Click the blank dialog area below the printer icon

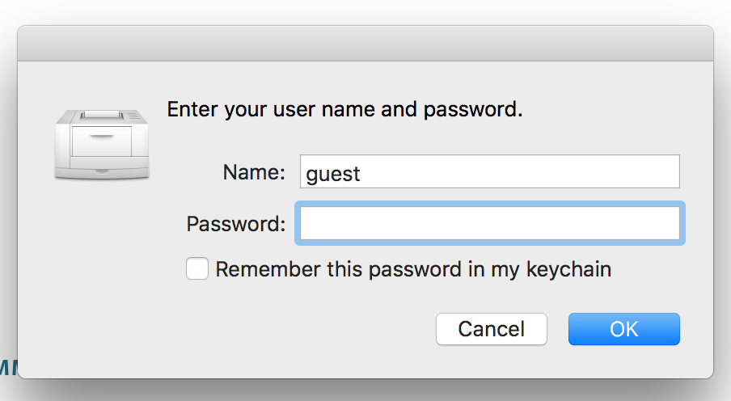tap(102, 259)
